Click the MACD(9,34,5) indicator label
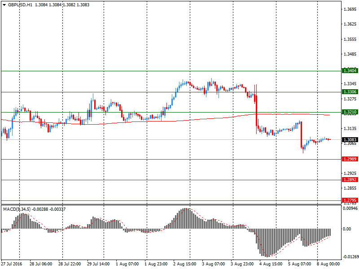 [x=17, y=209]
